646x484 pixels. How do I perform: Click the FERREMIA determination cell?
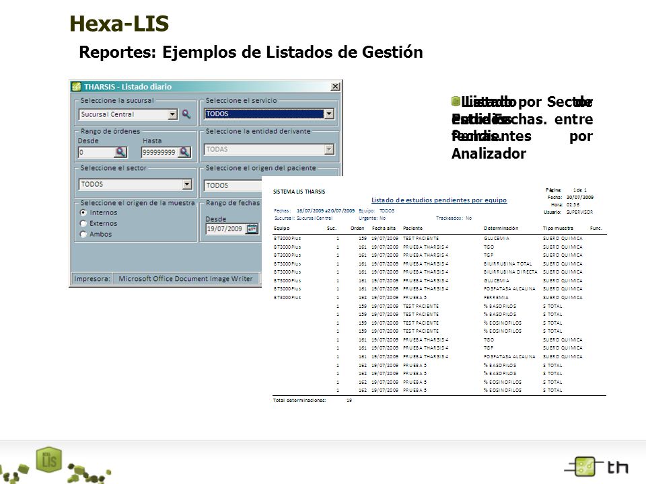[x=496, y=297]
